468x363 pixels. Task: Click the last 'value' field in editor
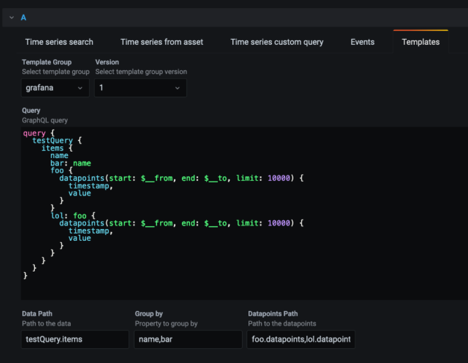(80, 238)
